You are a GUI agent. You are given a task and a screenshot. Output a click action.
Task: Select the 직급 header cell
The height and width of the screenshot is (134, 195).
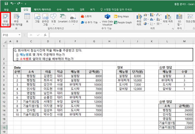click(x=60, y=72)
